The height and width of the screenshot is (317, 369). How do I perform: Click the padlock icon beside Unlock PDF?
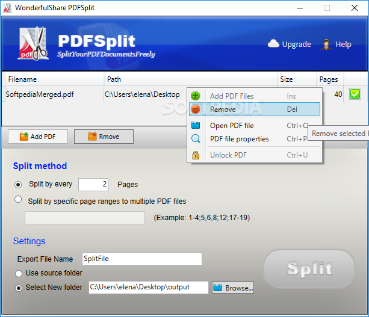point(196,155)
